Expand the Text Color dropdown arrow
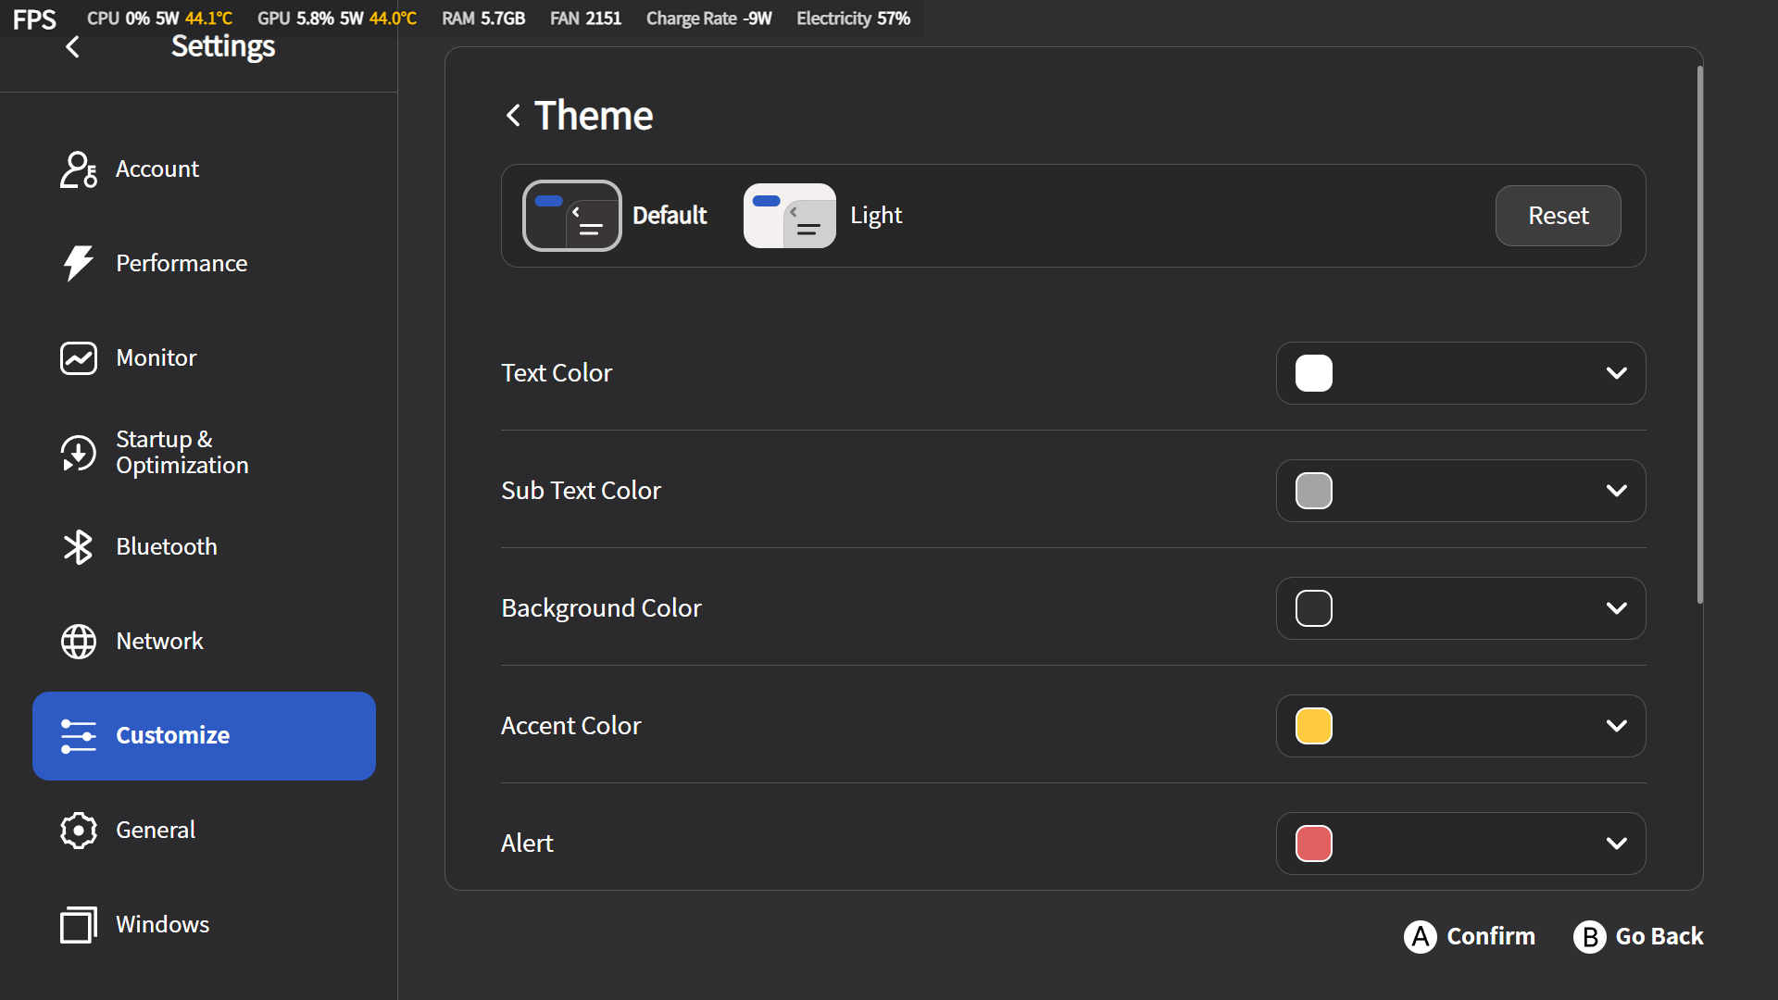 point(1616,373)
